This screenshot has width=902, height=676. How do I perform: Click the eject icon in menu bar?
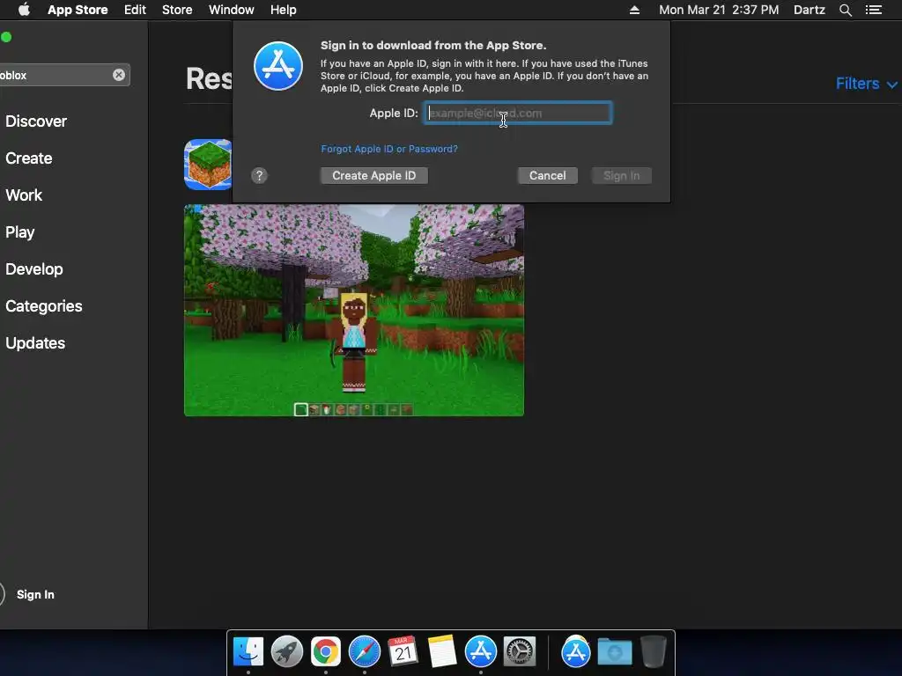(x=634, y=10)
